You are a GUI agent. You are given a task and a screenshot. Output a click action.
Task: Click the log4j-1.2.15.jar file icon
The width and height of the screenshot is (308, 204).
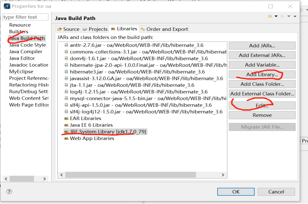pos(67,92)
